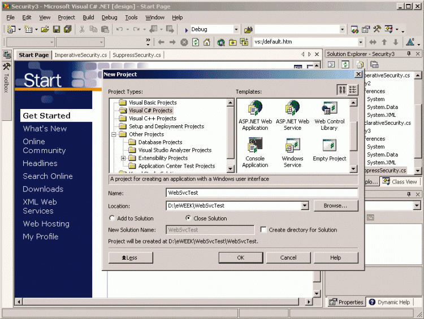The height and width of the screenshot is (319, 424).
Task: Click the Copy toolbar icon
Action: point(93,29)
